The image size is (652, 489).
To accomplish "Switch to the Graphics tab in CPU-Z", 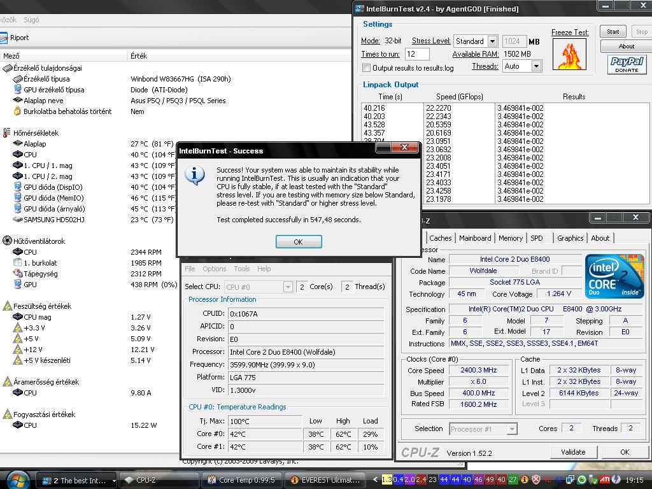I will (570, 238).
